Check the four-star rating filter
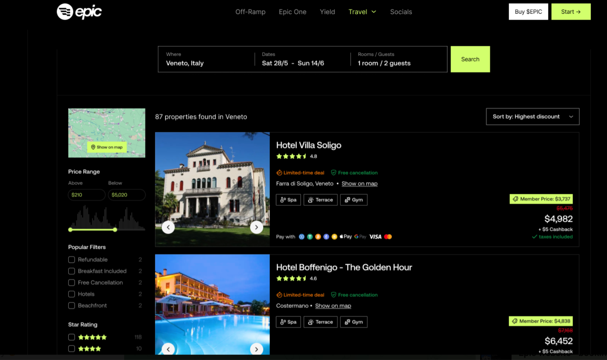607x360 pixels. point(71,348)
